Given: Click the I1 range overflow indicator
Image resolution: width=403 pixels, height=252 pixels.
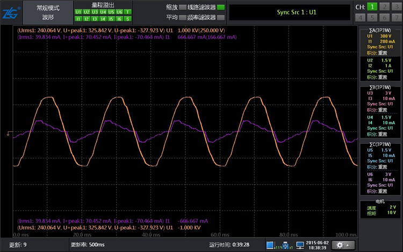Looking at the screenshot, I should tap(78, 18).
